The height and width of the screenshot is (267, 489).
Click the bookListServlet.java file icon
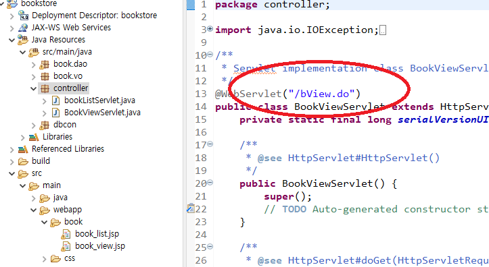[56, 100]
